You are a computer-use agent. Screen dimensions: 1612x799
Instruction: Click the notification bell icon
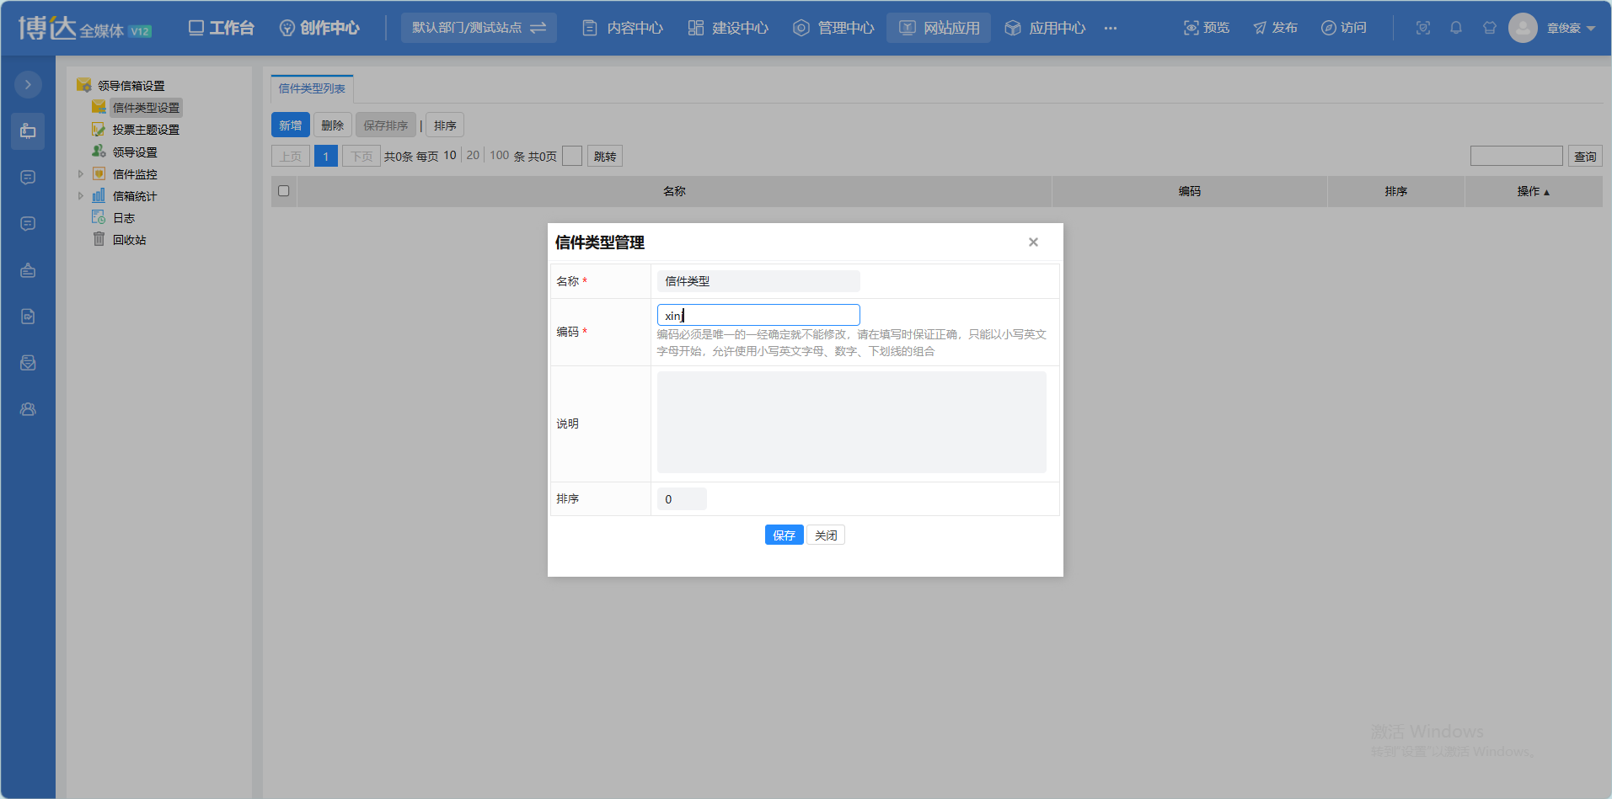tap(1456, 28)
